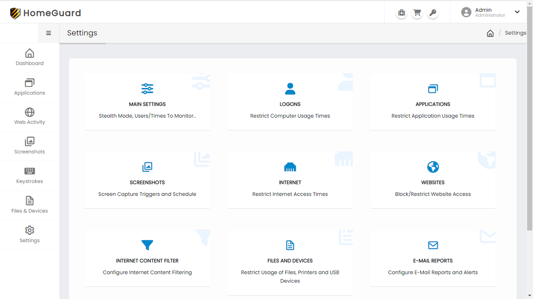Click the Logons person icon

[290, 89]
